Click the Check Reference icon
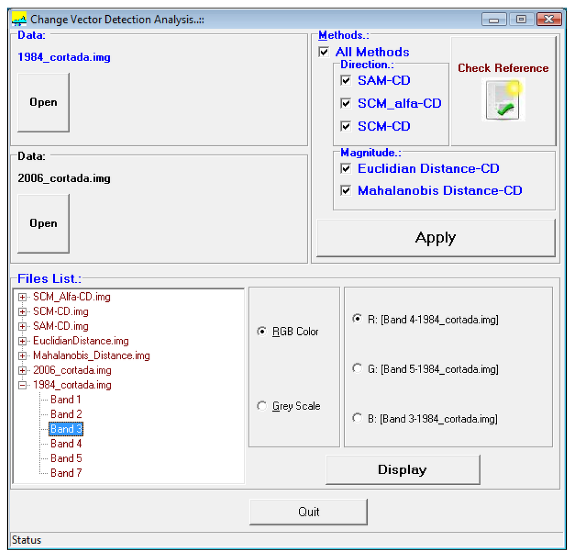This screenshot has height=557, width=574. click(x=503, y=100)
